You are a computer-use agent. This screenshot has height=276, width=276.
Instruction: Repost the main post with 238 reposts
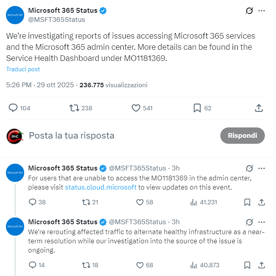[x=74, y=108]
